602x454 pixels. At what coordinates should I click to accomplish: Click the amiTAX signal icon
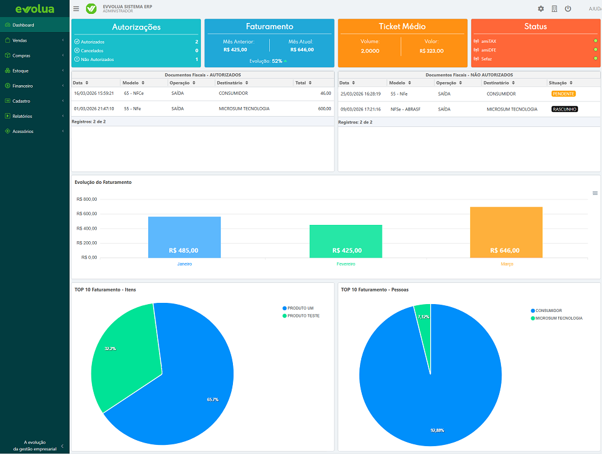(x=476, y=41)
